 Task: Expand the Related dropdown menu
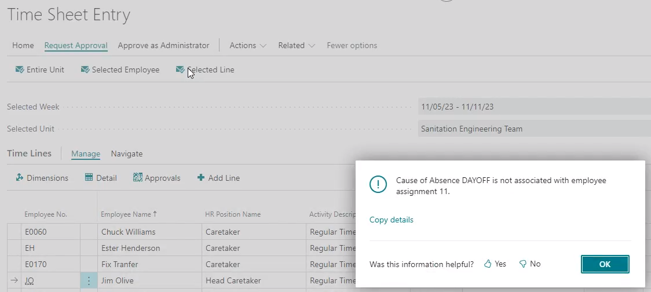pos(297,45)
